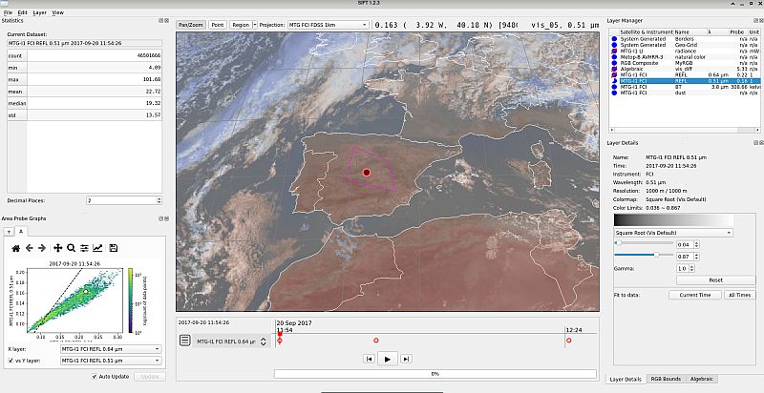Screen dimensions: 764x393
Task: Toggle visibility of Geo-Grid layer
Action: 614,45
